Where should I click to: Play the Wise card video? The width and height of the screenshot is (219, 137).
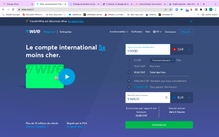pos(67,77)
